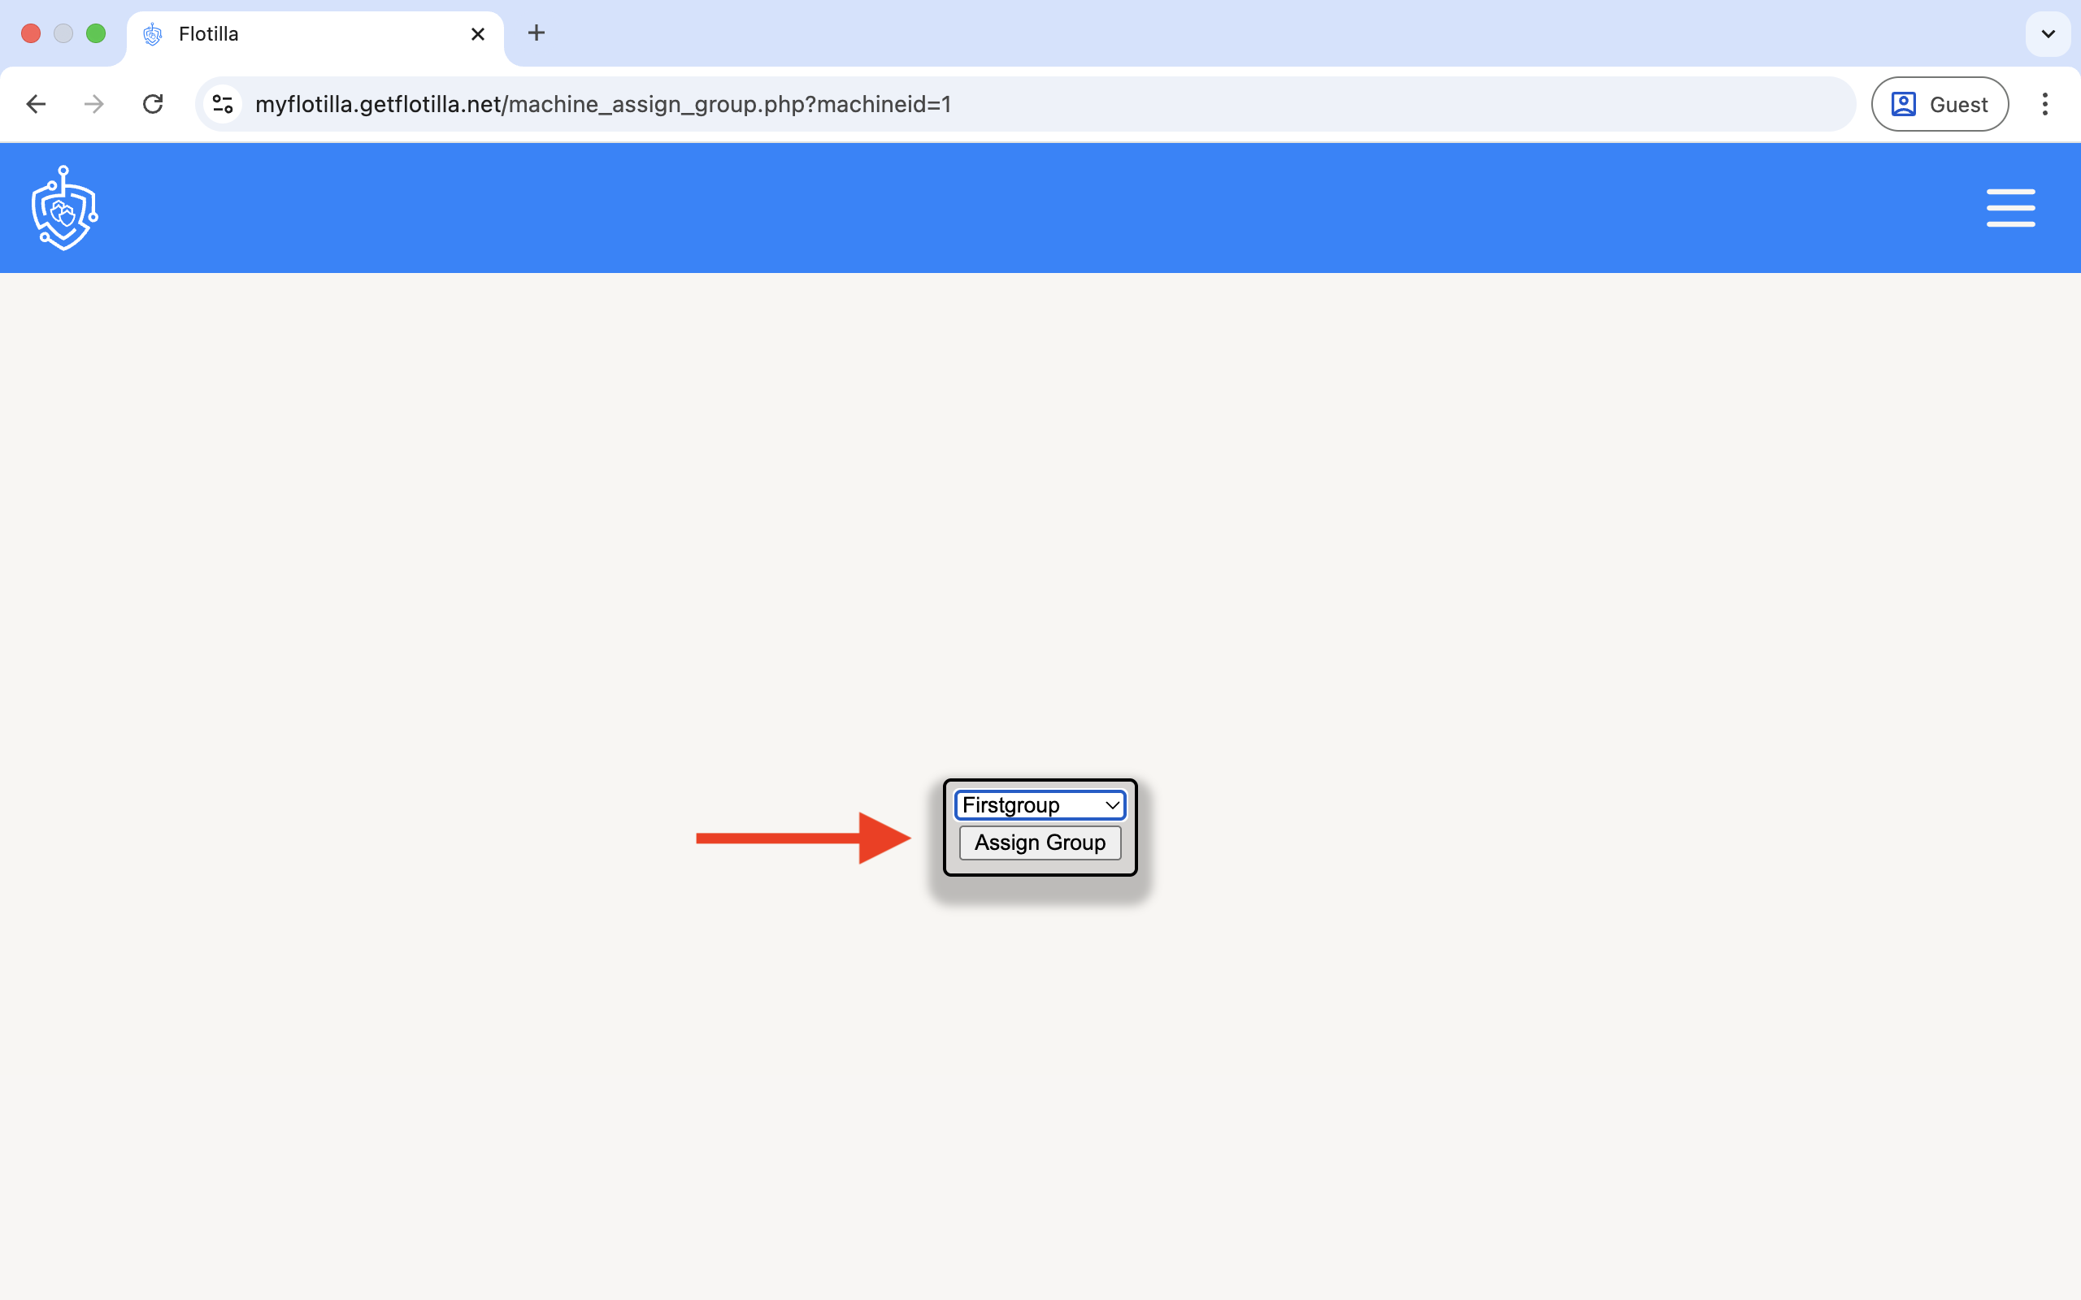Open site information icon in address bar
The image size is (2081, 1300).
tap(223, 104)
